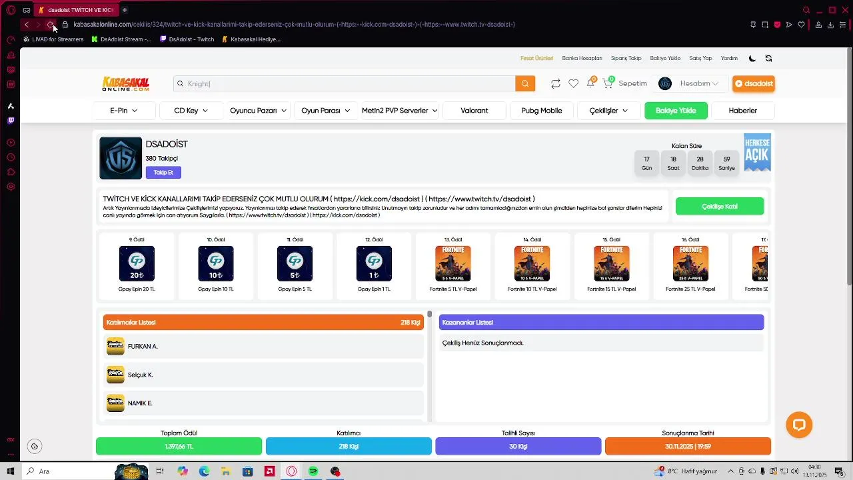Open the Haberler menu item
853x480 pixels.
point(743,111)
